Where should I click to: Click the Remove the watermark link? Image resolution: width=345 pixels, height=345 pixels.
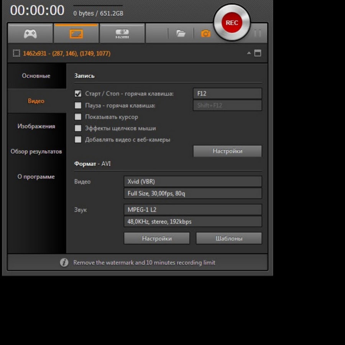pos(144,263)
